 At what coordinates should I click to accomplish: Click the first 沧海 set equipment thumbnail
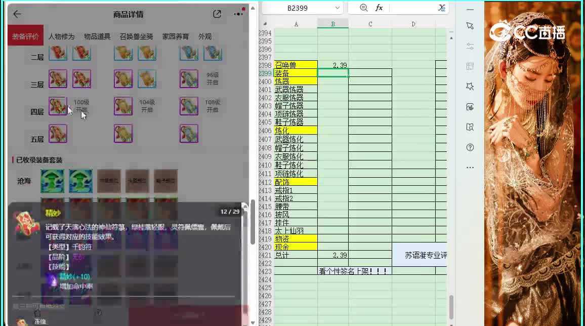pos(52,181)
